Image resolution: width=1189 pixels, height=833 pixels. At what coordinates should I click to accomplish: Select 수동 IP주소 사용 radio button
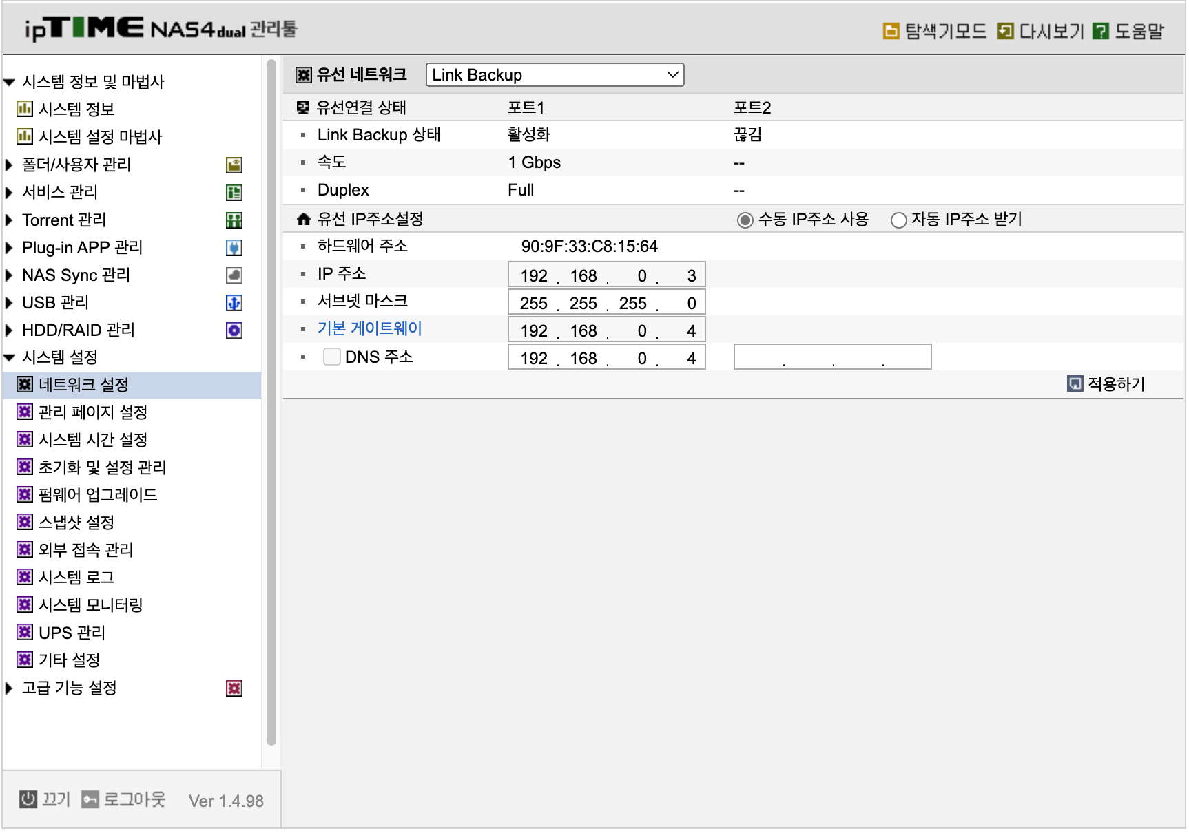point(745,220)
